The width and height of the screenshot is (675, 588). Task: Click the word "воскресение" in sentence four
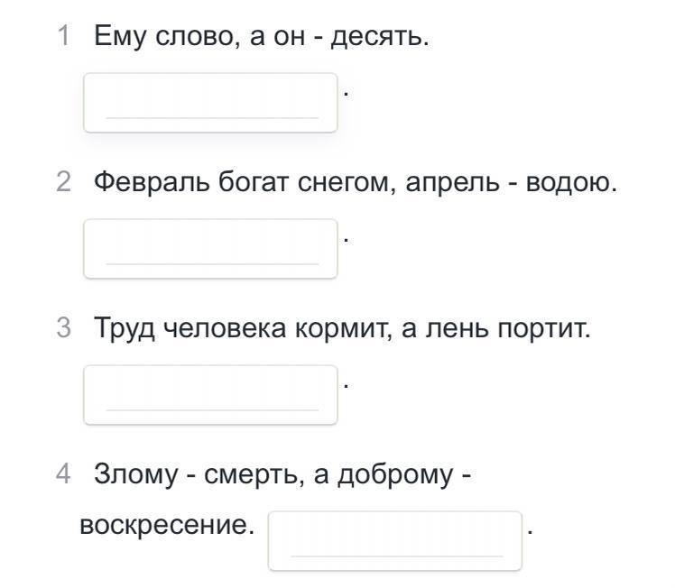point(163,526)
